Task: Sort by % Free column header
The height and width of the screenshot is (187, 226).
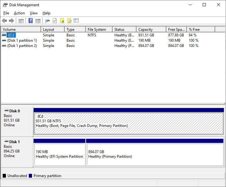Action: pyautogui.click(x=201, y=30)
